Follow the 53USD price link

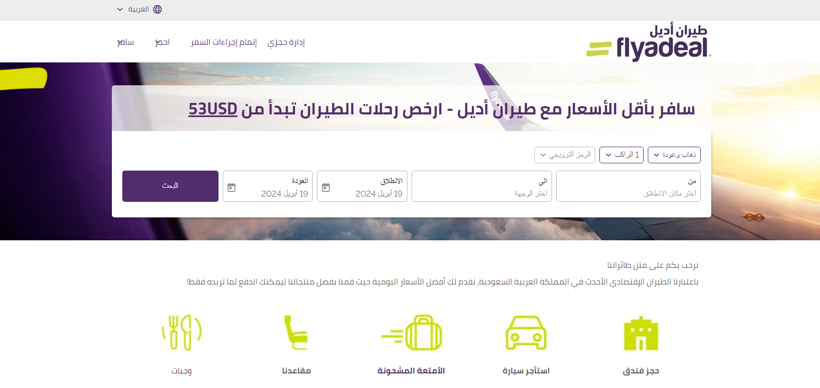coord(212,109)
